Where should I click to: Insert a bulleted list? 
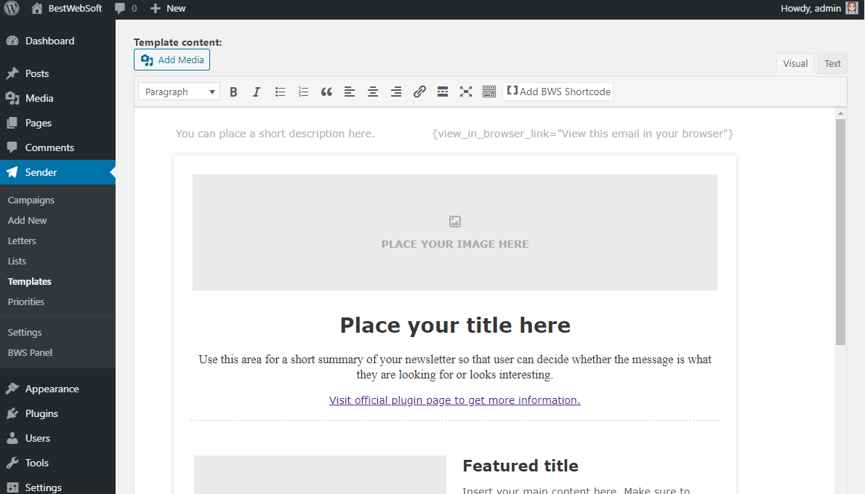tap(280, 92)
